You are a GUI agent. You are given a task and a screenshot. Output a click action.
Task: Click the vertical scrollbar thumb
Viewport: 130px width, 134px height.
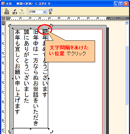[x=127, y=75]
